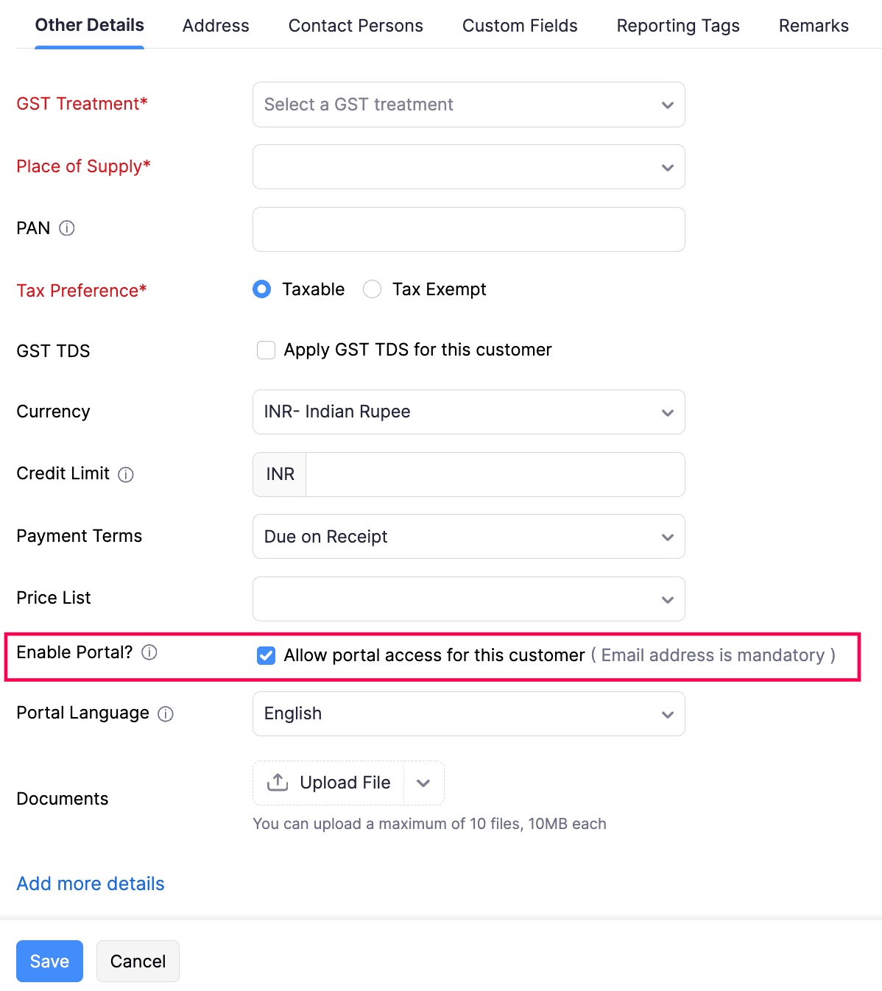This screenshot has height=991, width=882.
Task: Select the Taxable radio button
Action: click(x=262, y=289)
